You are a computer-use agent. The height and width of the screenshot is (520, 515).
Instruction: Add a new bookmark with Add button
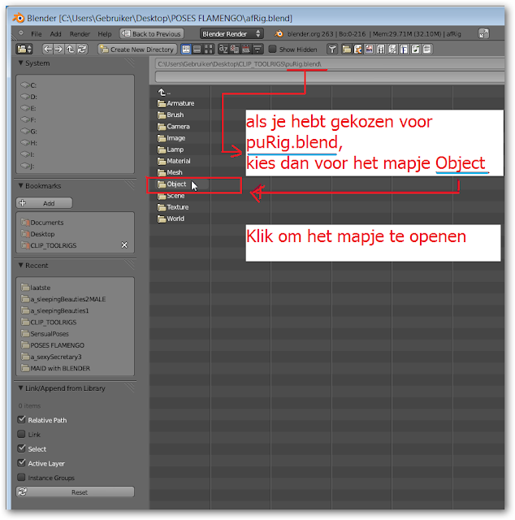coord(44,203)
